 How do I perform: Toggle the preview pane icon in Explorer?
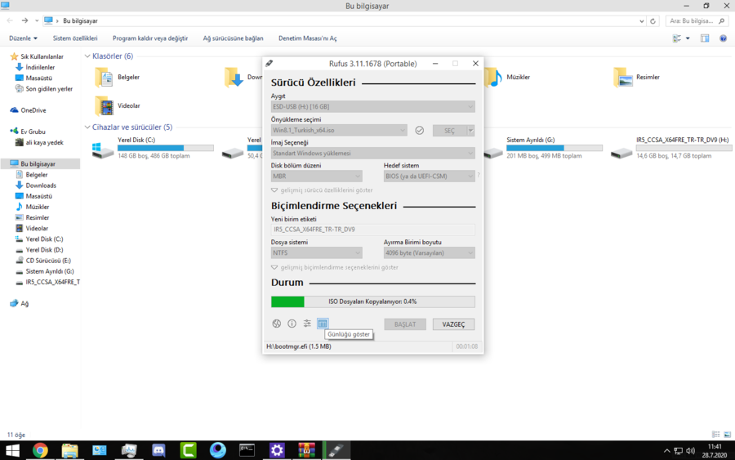coord(705,38)
